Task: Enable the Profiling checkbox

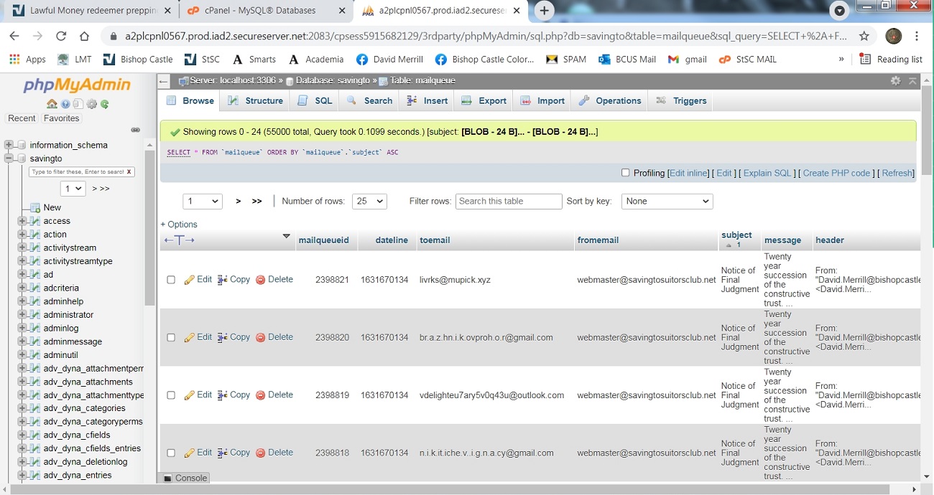Action: tap(625, 173)
